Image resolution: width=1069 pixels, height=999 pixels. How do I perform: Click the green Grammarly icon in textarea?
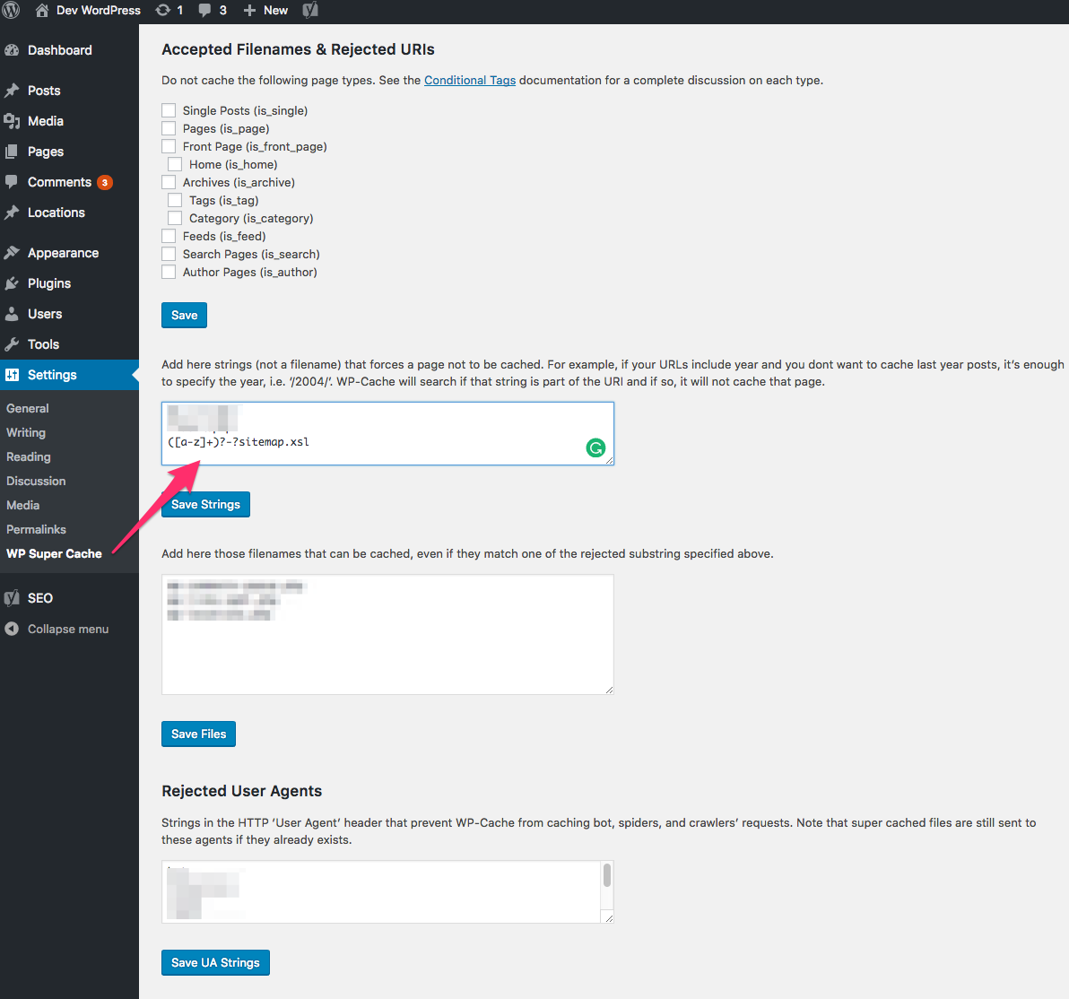[595, 448]
